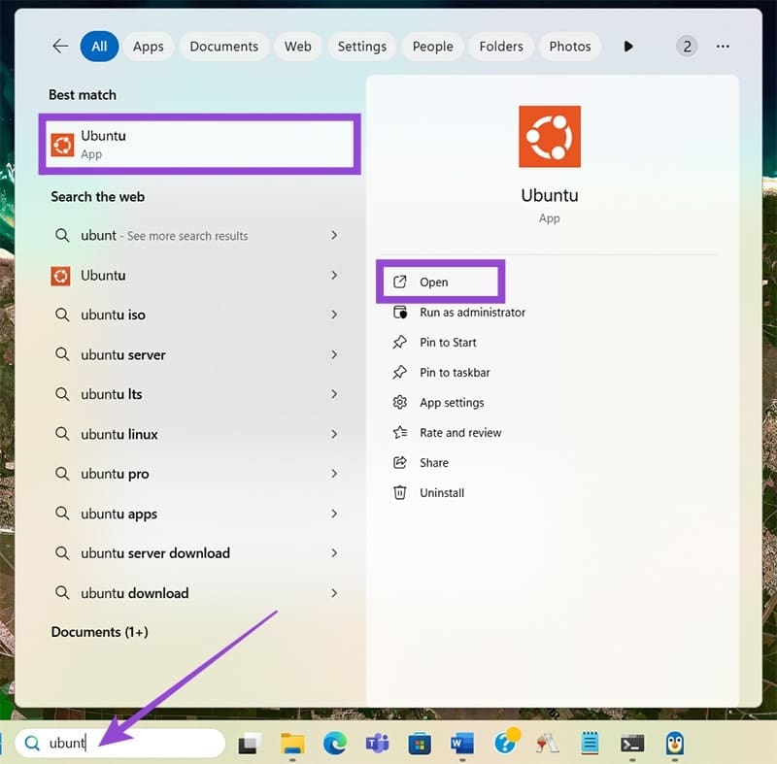Viewport: 777px width, 764px height.
Task: Switch to the Photos filter tab
Action: pos(570,47)
